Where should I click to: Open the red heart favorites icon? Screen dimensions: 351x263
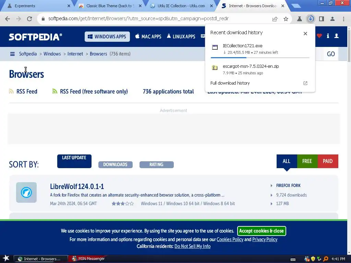click(x=319, y=36)
